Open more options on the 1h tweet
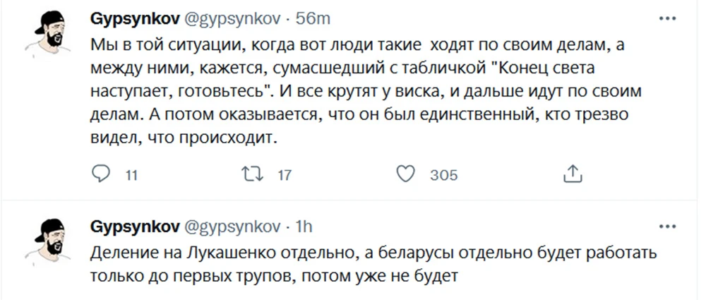This screenshot has height=300, width=706. pyautogui.click(x=666, y=227)
